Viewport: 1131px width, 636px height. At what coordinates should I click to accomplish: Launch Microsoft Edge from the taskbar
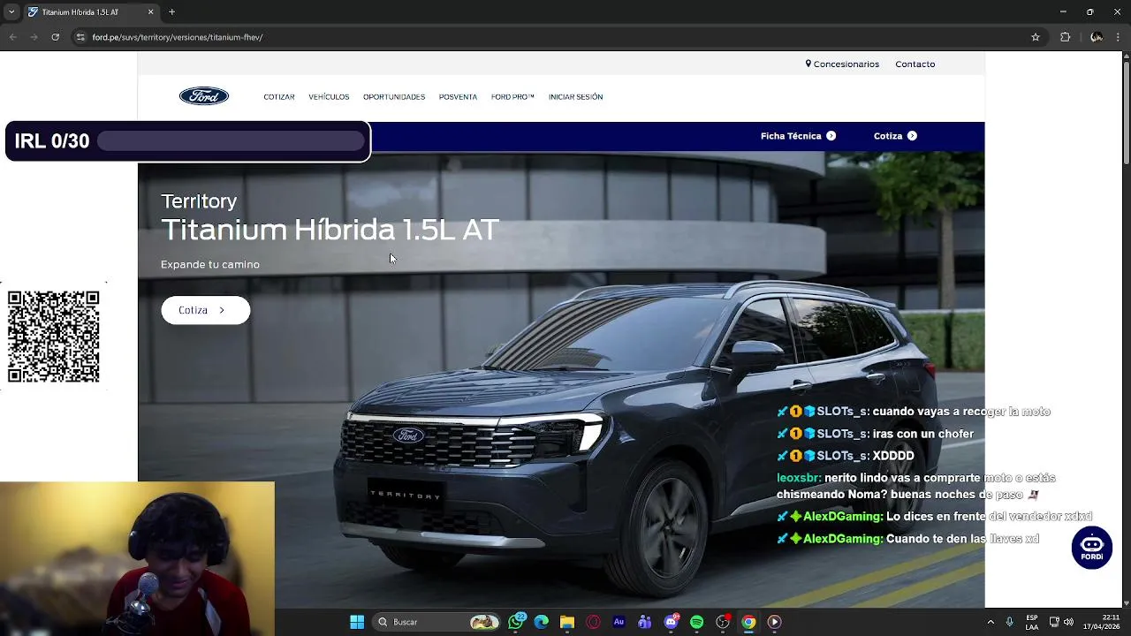click(x=542, y=622)
